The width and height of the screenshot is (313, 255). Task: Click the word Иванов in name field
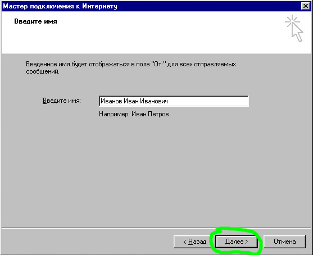[111, 101]
